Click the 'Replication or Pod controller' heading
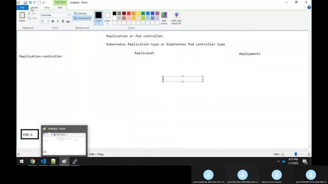 point(134,36)
